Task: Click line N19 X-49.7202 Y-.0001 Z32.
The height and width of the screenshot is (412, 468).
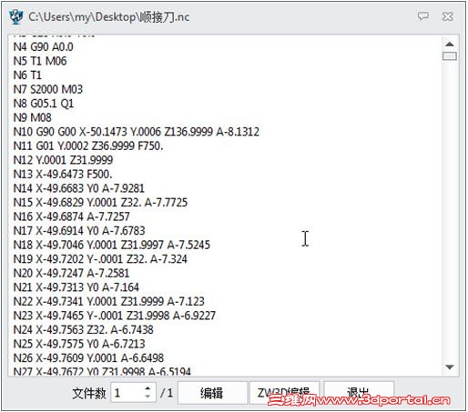Action: pos(100,259)
